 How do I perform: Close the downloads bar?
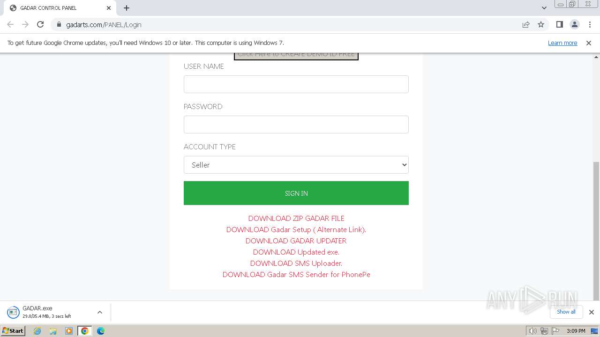click(592, 312)
